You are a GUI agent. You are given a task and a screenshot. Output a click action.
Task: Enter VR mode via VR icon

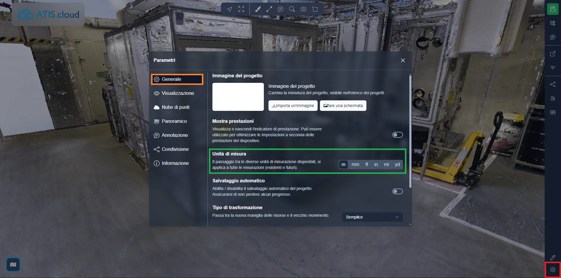point(553,112)
